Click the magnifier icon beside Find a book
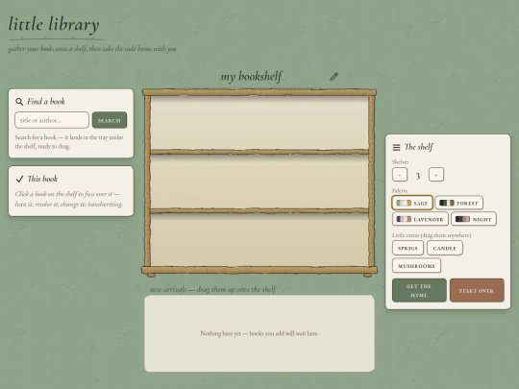Image resolution: width=519 pixels, height=389 pixels. click(x=19, y=102)
